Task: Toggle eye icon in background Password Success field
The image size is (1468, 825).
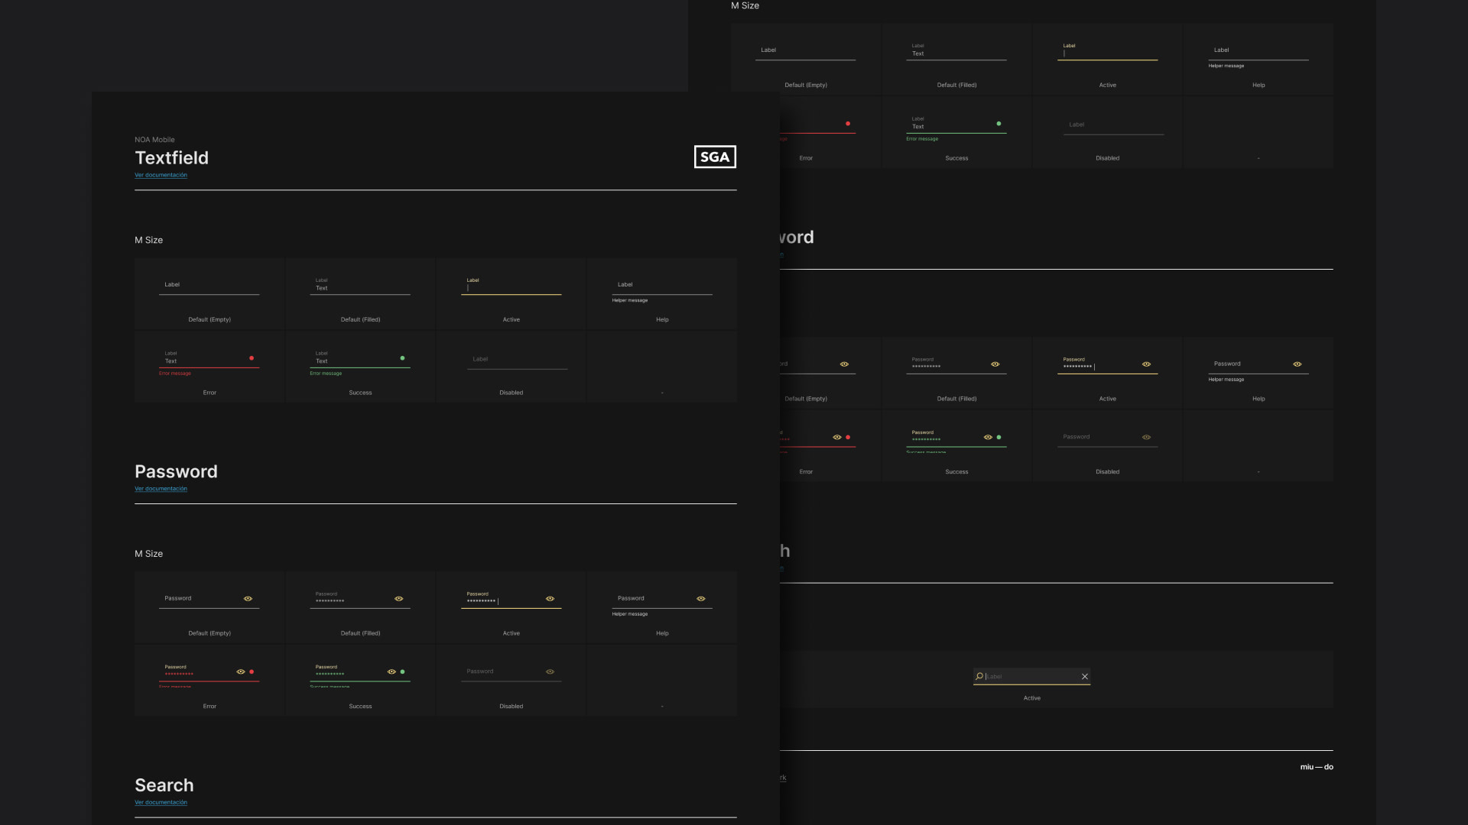Action: pos(988,437)
